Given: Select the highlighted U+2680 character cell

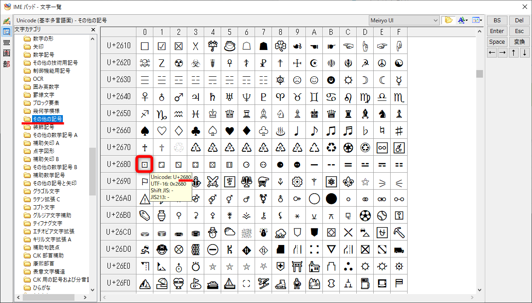Looking at the screenshot, I should pyautogui.click(x=144, y=164).
